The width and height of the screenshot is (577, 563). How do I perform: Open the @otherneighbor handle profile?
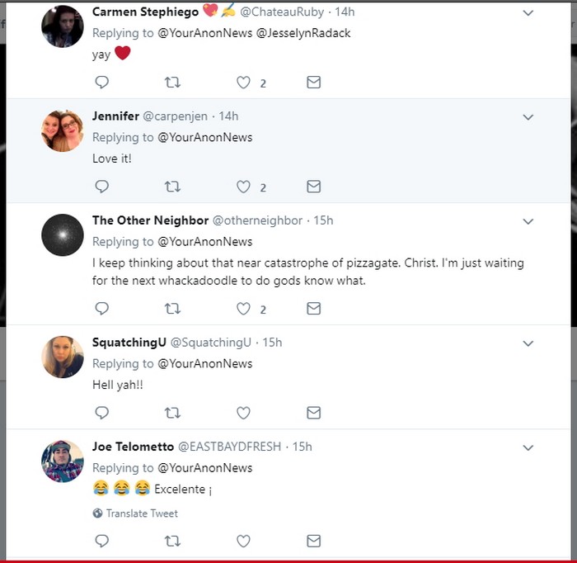[x=258, y=220]
